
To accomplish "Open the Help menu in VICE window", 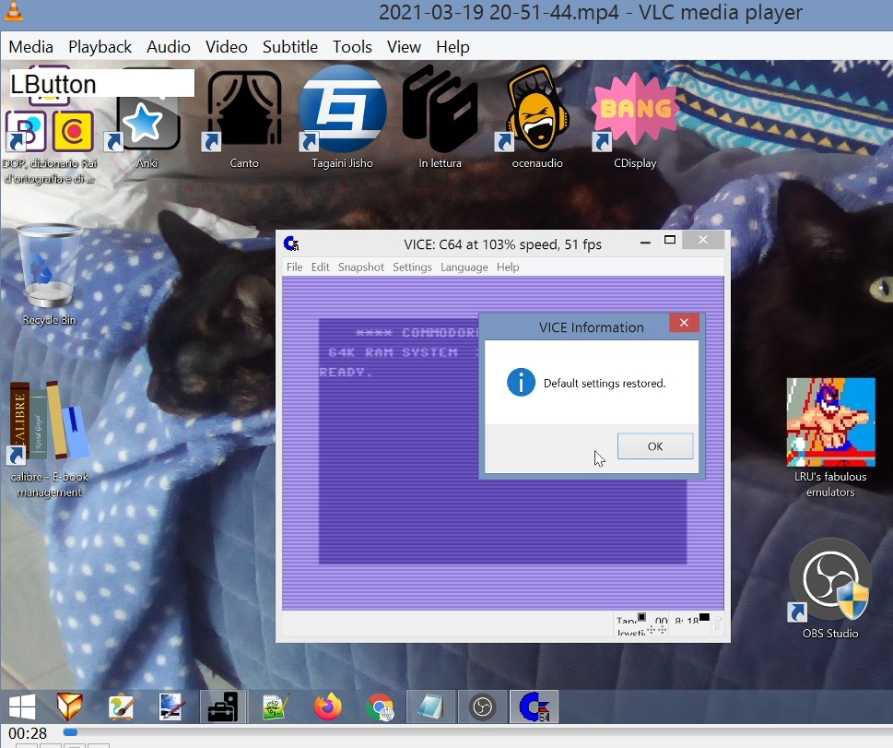I will (508, 267).
